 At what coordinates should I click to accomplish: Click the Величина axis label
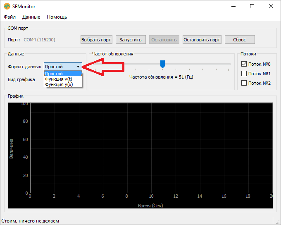[11, 148]
